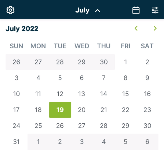
Task: Select the highlighted date 19
Action: point(60,110)
